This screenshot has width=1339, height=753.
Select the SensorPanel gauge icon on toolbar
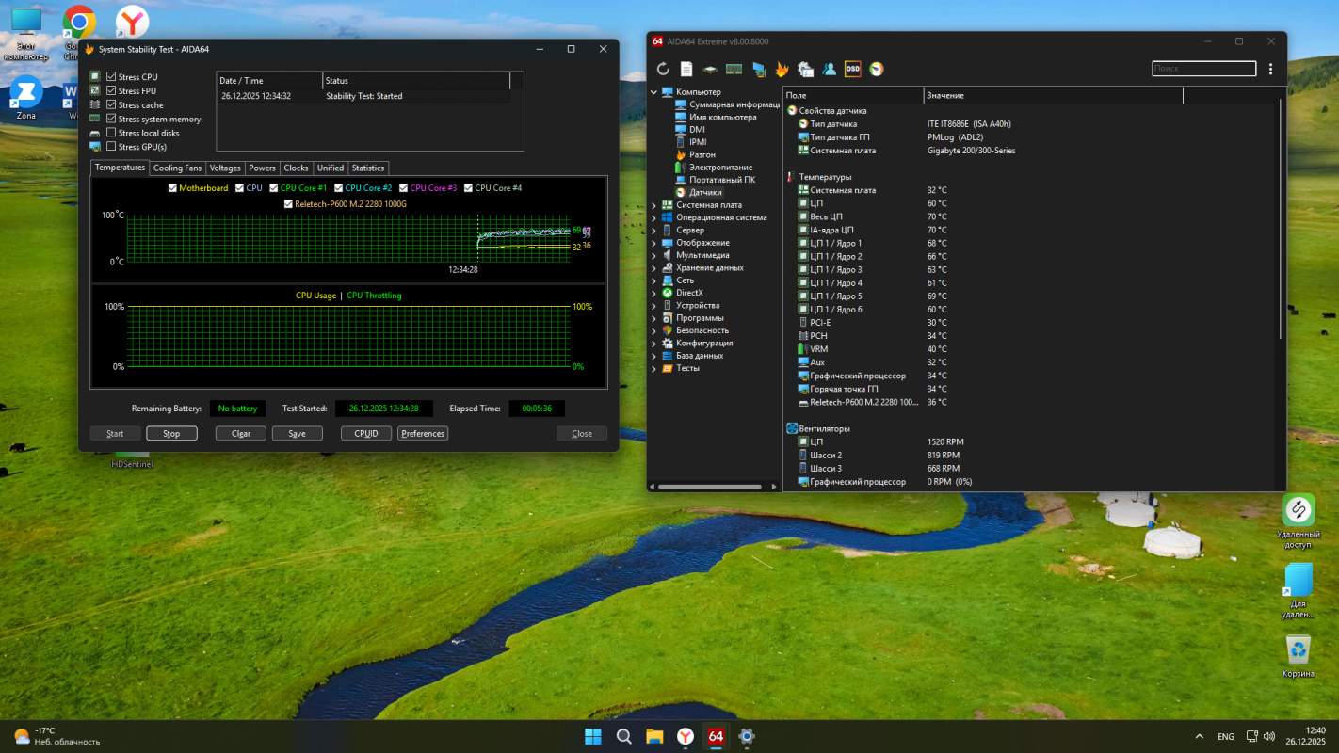(x=876, y=68)
